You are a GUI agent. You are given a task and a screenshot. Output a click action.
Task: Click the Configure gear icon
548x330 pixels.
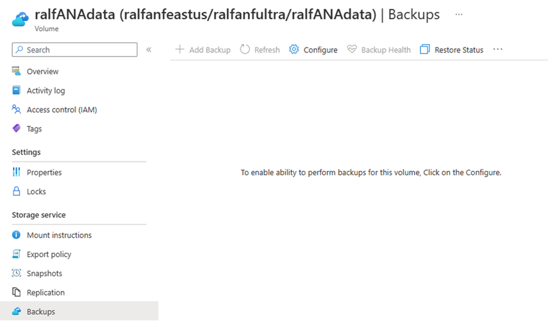pyautogui.click(x=294, y=49)
